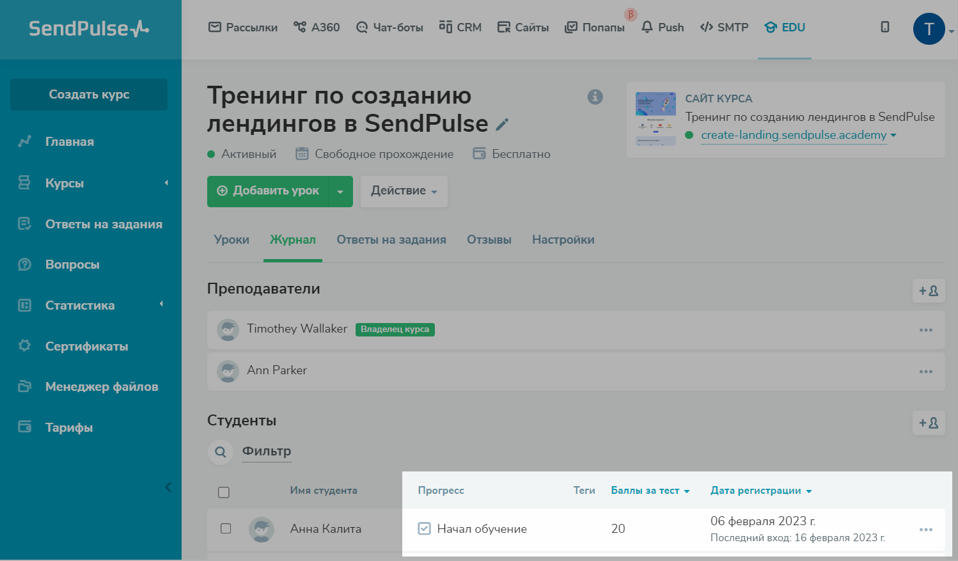This screenshot has width=958, height=561.
Task: Open Вопросы in sidebar
Action: tap(72, 265)
